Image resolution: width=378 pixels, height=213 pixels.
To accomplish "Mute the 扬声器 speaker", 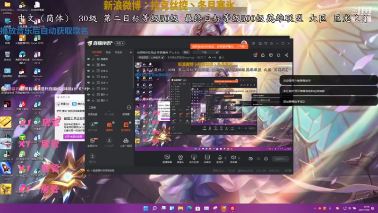I will click(x=233, y=159).
